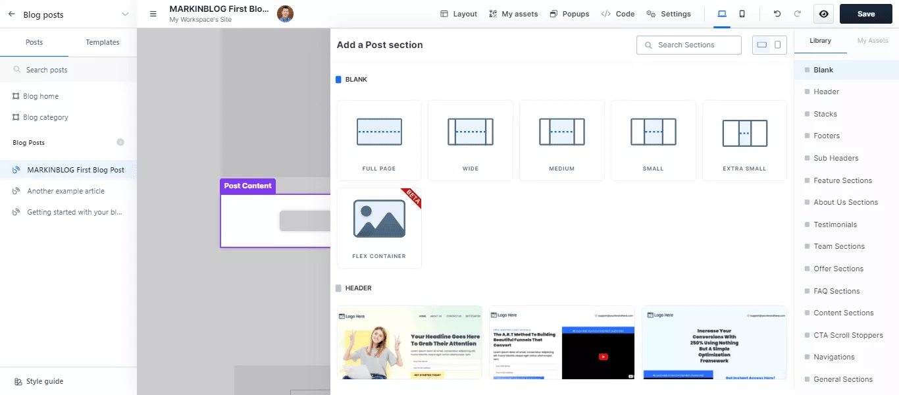
Task: Click the Save button
Action: click(865, 14)
